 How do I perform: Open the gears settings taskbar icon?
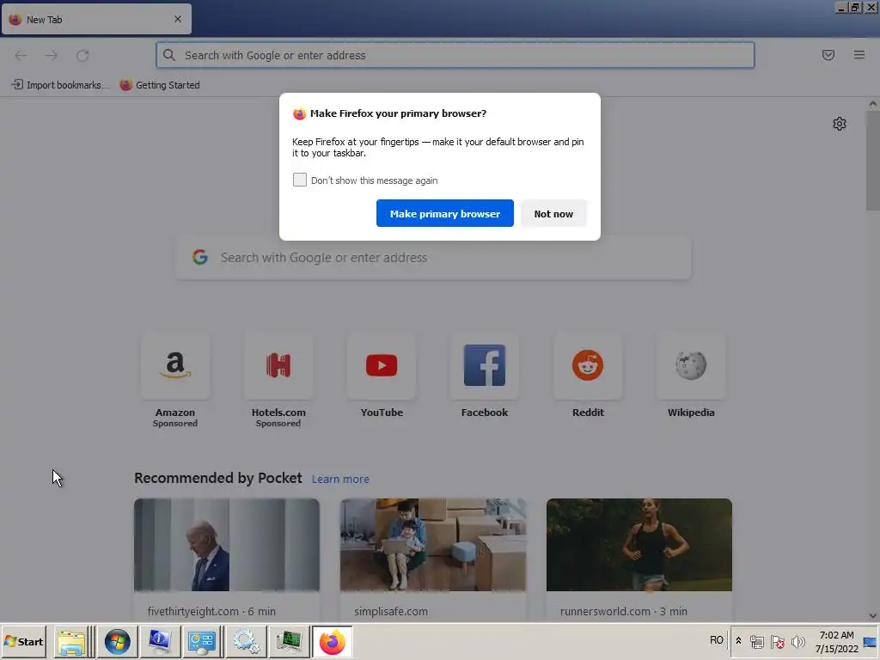[246, 641]
